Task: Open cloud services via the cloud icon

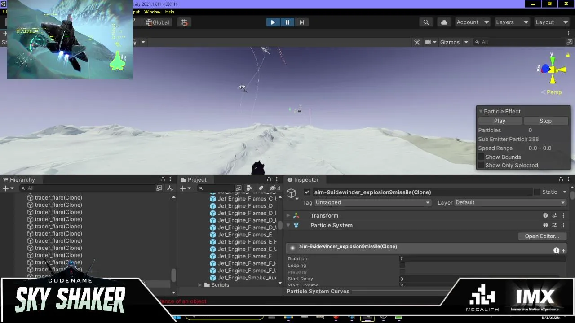Action: [x=444, y=22]
